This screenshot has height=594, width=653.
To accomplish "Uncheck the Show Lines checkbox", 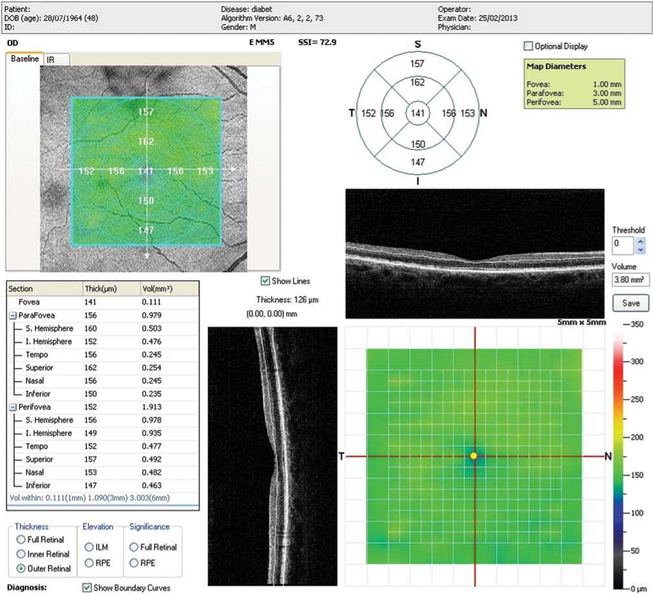I will (265, 281).
